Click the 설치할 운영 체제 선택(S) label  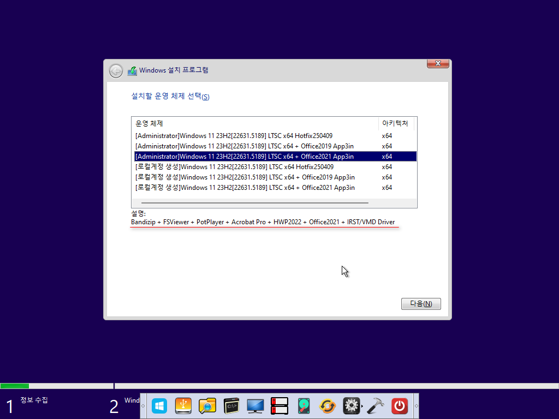pyautogui.click(x=170, y=96)
